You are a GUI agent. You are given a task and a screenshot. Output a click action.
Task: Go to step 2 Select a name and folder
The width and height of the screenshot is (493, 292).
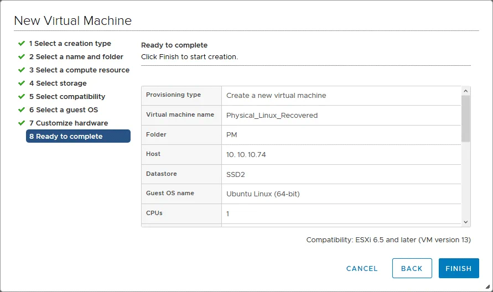pyautogui.click(x=76, y=57)
